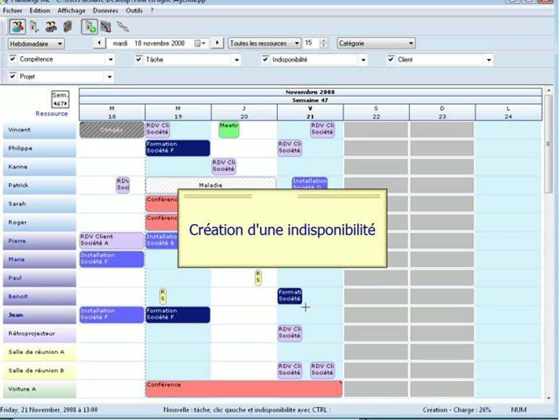Open the Fichier menu

[x=12, y=10]
